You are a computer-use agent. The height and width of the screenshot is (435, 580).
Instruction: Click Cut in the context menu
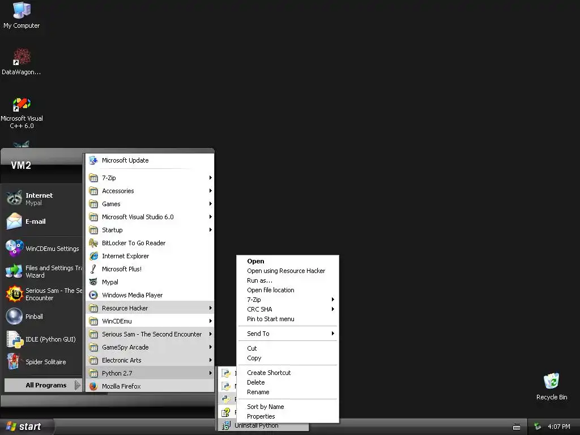pyautogui.click(x=288, y=348)
